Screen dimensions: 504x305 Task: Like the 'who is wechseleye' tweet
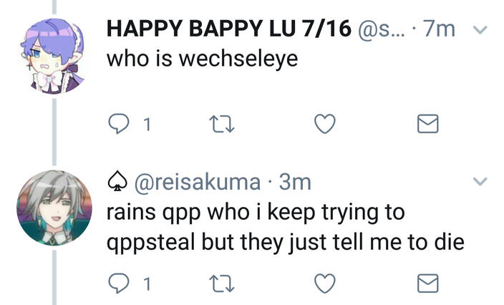[325, 125]
